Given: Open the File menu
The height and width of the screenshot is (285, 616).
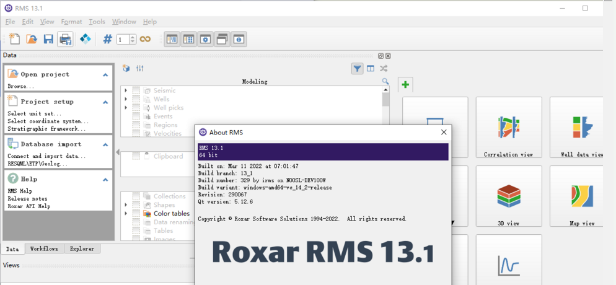Looking at the screenshot, I should pos(10,22).
